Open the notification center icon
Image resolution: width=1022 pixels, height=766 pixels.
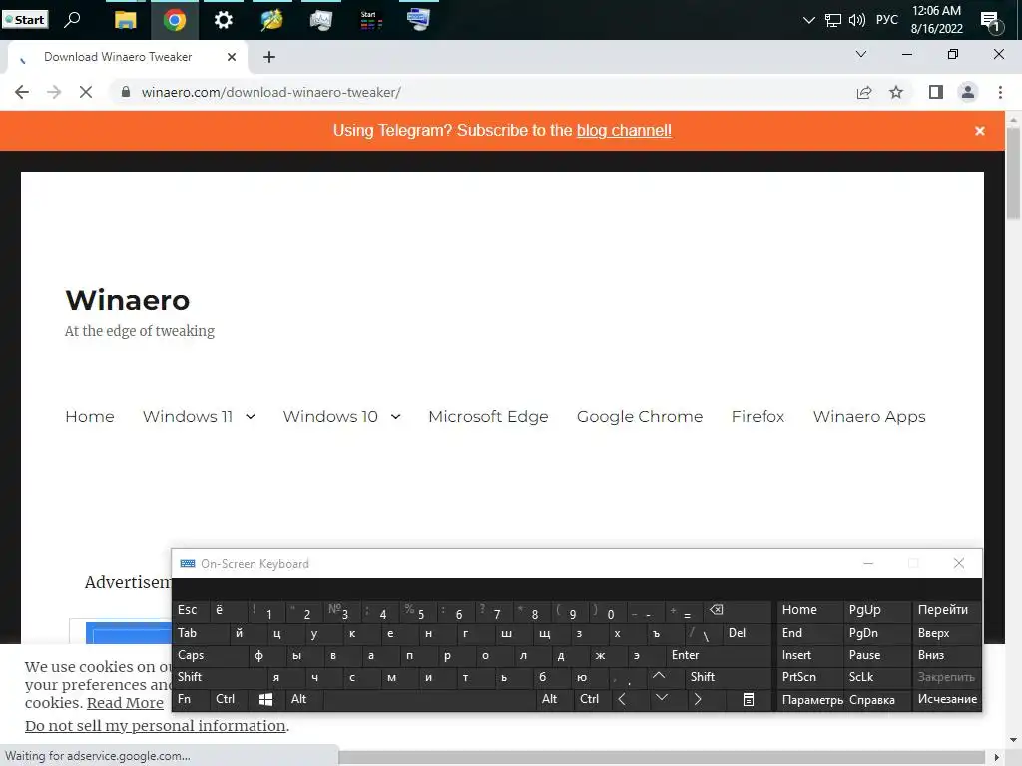[x=991, y=22]
